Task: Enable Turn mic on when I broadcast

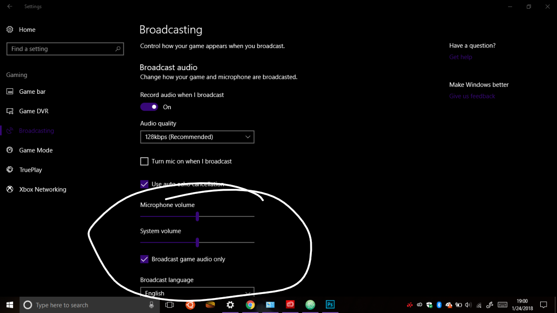Action: [x=145, y=161]
